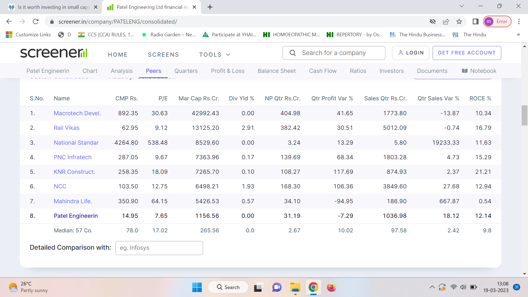The image size is (528, 297).
Task: Focus the Detailed Comparison input field
Action: coord(159,248)
